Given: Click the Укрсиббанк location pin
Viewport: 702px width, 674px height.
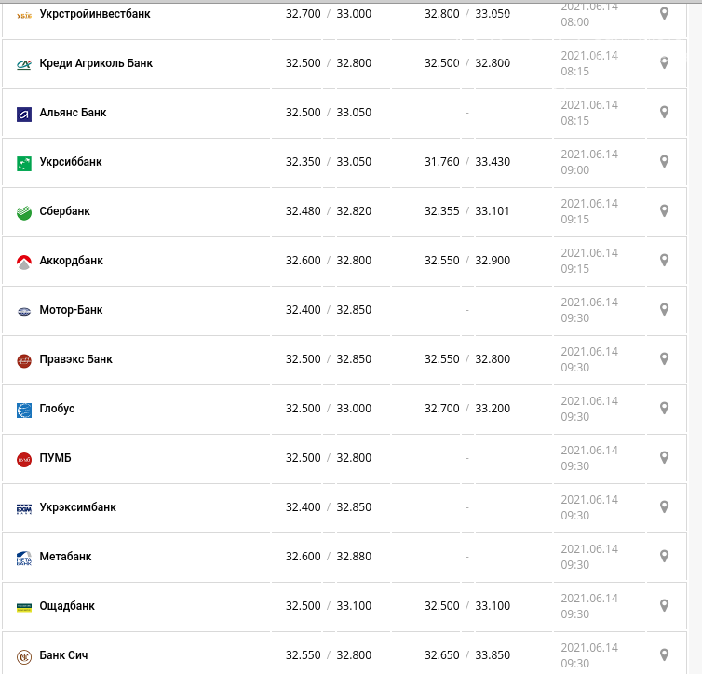Looking at the screenshot, I should (x=664, y=162).
